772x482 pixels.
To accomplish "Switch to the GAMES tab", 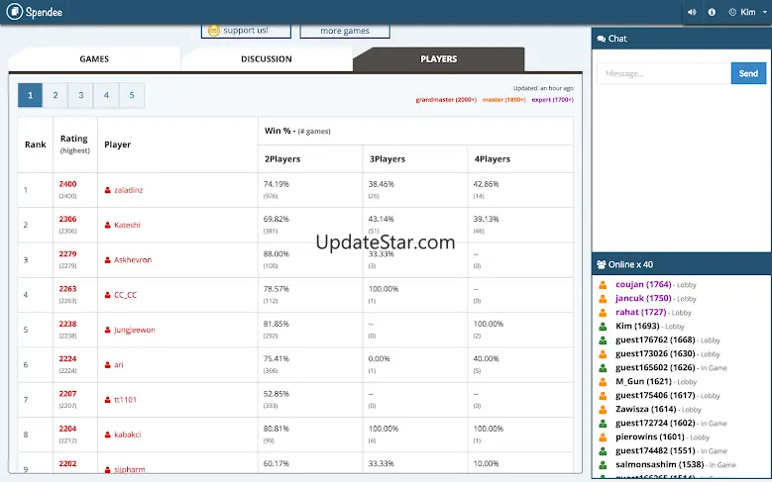I will pyautogui.click(x=94, y=59).
